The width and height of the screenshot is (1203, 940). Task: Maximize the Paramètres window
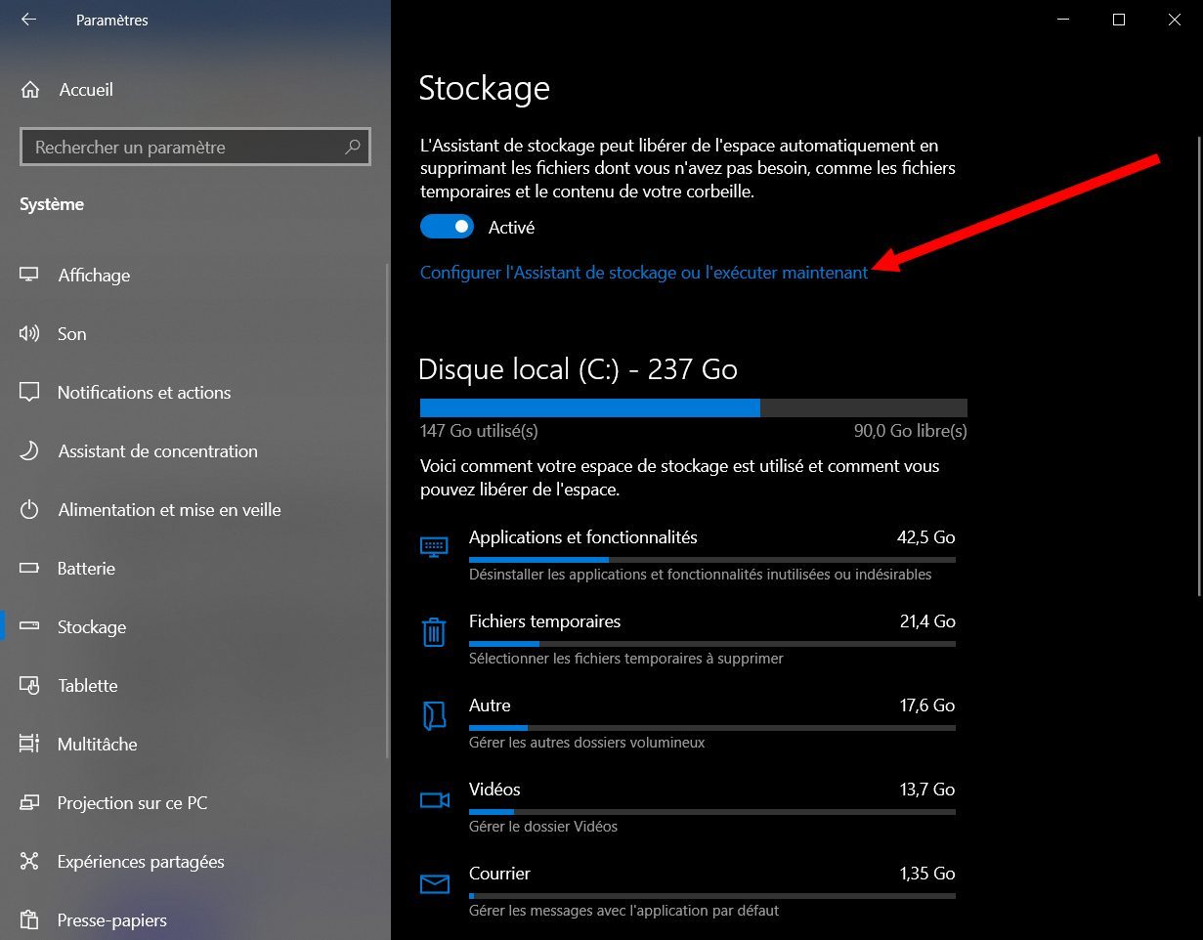coord(1119,20)
